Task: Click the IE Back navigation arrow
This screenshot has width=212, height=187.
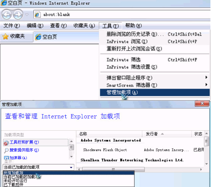Action: coord(6,14)
